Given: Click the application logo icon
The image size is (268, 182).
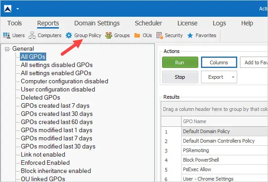Looking at the screenshot, I should pos(8,9).
